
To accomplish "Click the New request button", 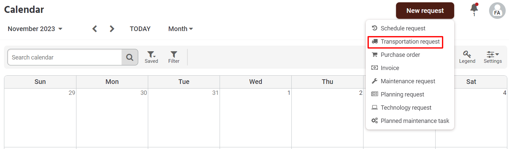I will click(x=425, y=11).
